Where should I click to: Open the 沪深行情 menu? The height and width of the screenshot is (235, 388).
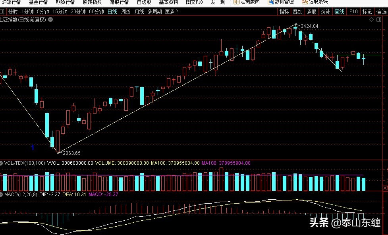[x=12, y=2]
